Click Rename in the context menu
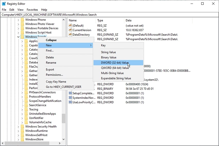This screenshot has width=219, height=146. [66, 63]
